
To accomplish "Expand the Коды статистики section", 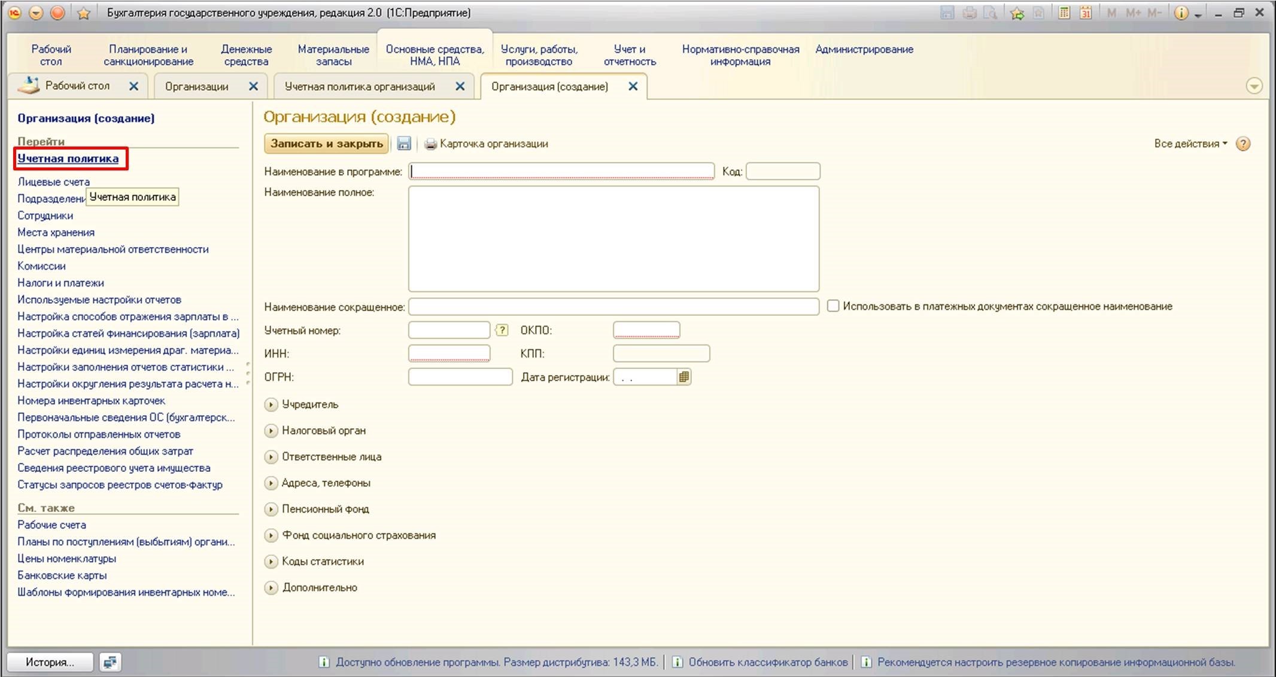I will click(271, 562).
